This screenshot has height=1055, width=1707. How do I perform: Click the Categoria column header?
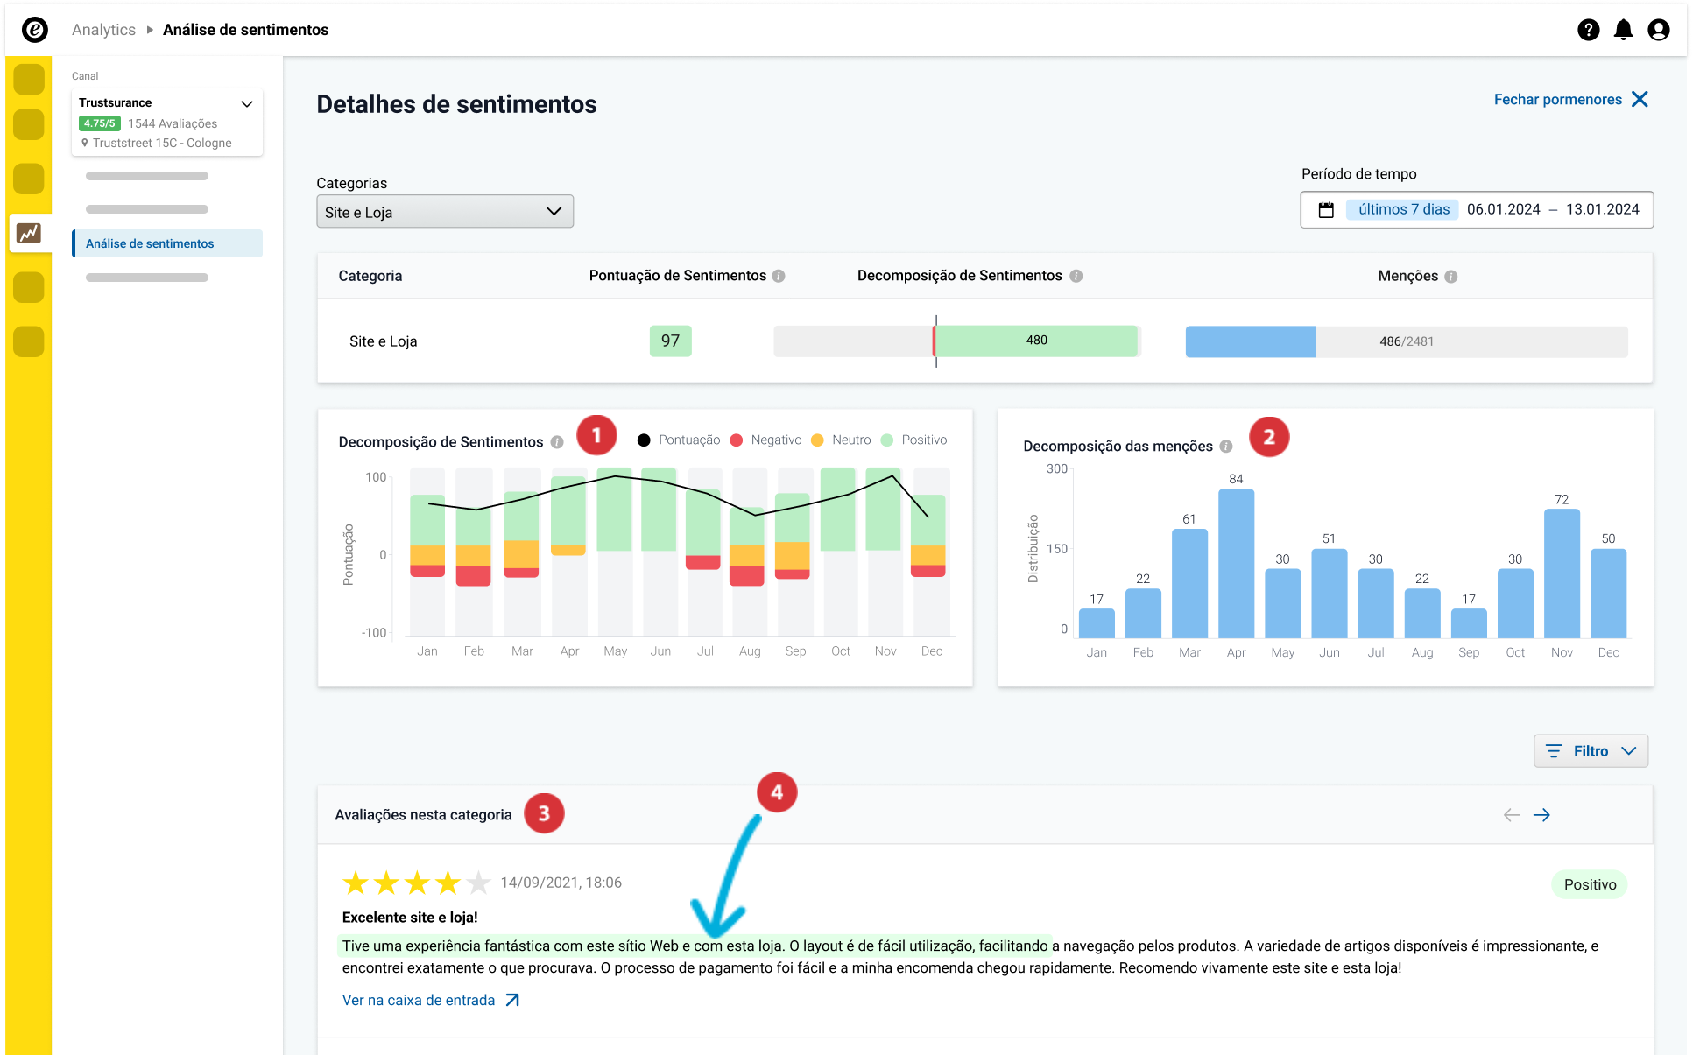[370, 276]
